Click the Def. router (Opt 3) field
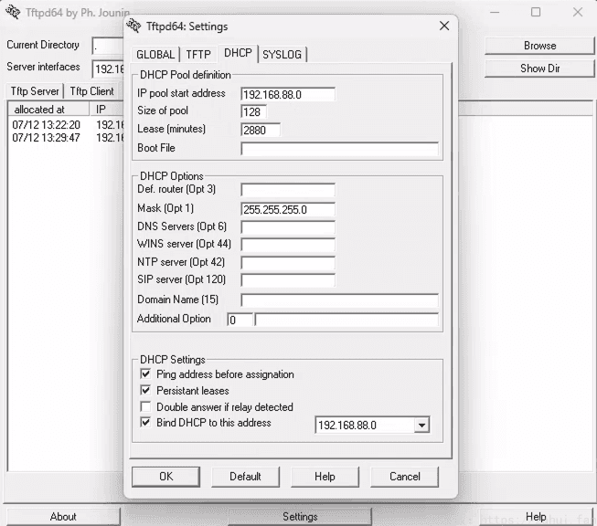 tap(287, 191)
